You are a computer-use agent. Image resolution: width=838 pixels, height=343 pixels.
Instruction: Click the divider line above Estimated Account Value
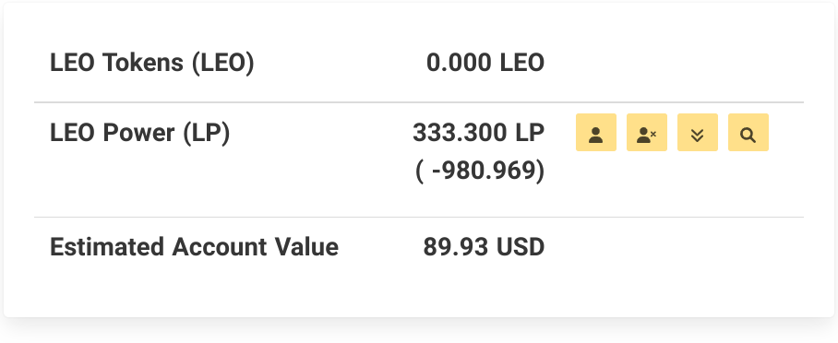(419, 217)
